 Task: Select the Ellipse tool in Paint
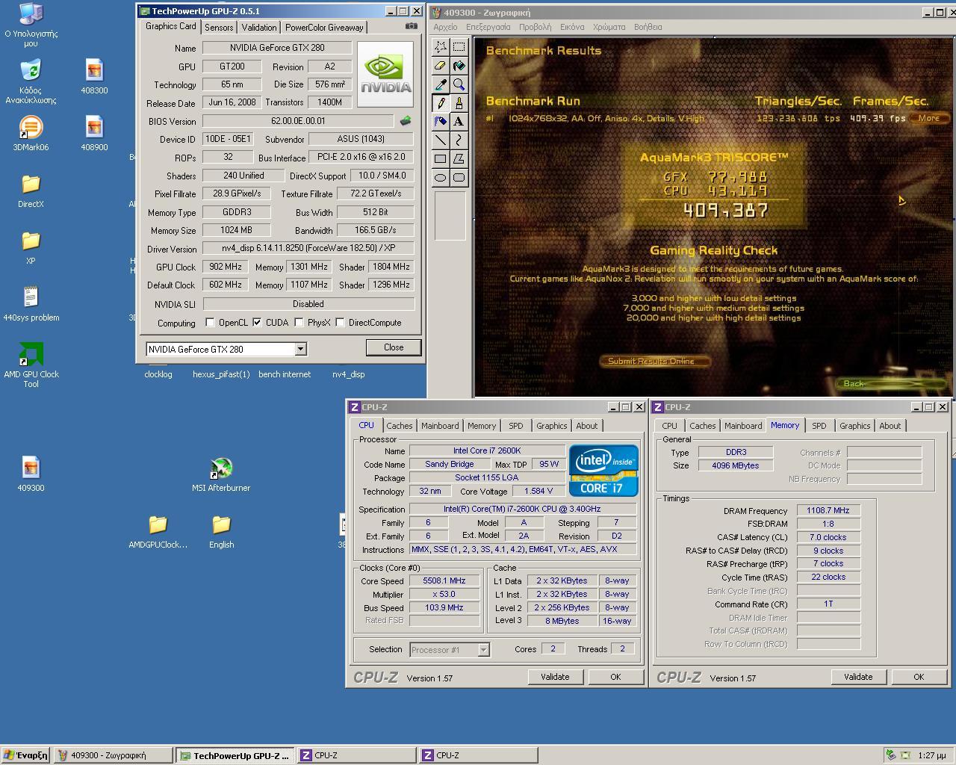441,177
